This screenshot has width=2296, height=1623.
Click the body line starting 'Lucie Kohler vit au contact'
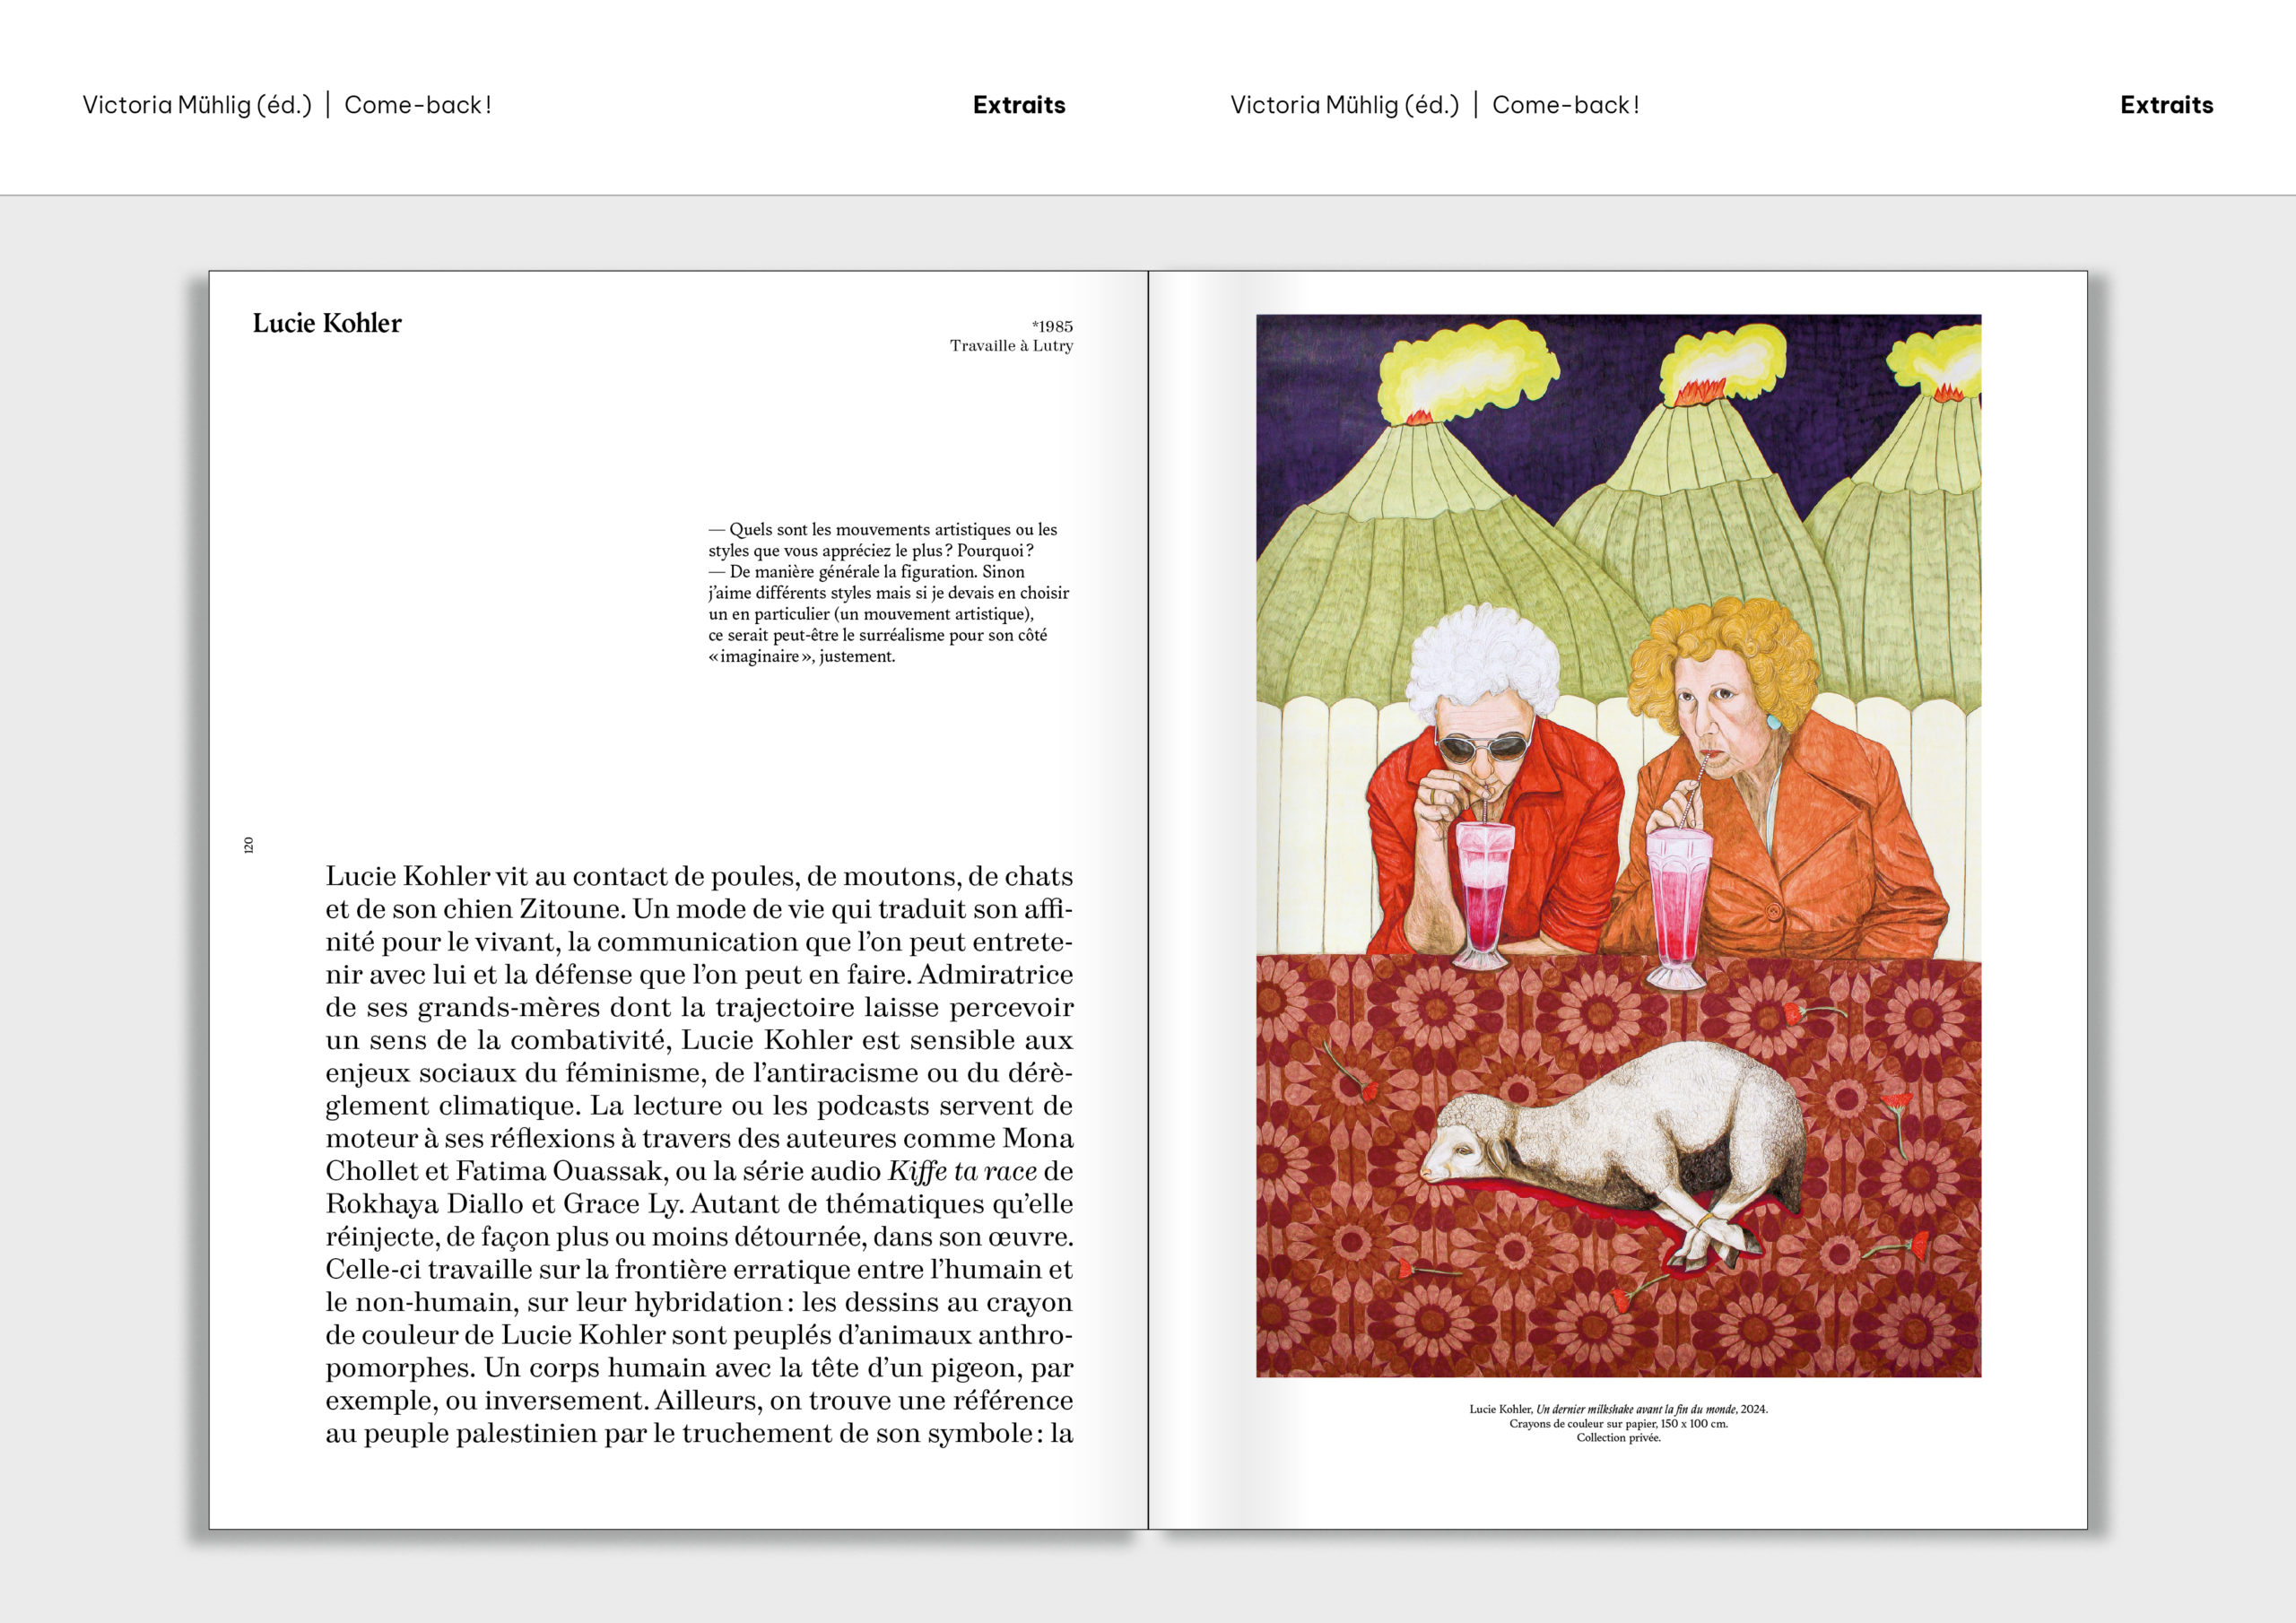(699, 876)
